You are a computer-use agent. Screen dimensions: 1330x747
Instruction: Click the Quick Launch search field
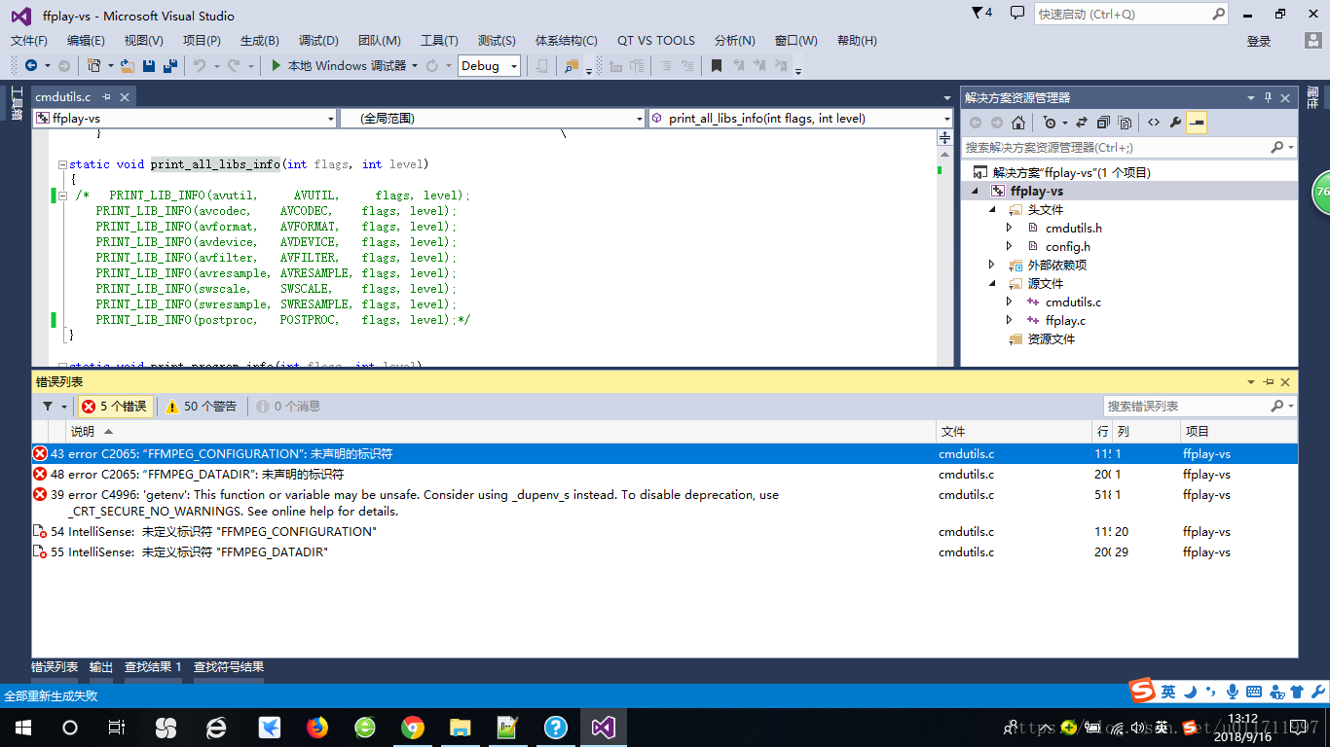(x=1131, y=14)
